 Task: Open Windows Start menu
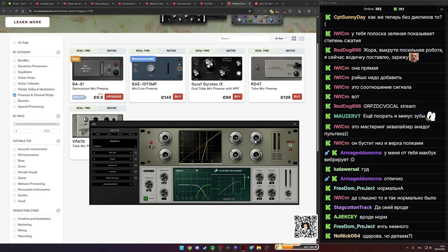pyautogui.click(x=182, y=248)
